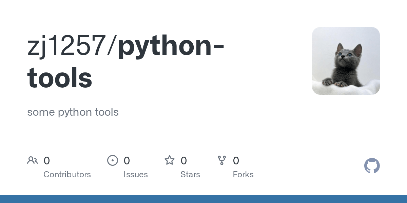This screenshot has height=203, width=407.
Task: Click the forks count number 0
Action: [x=236, y=161]
